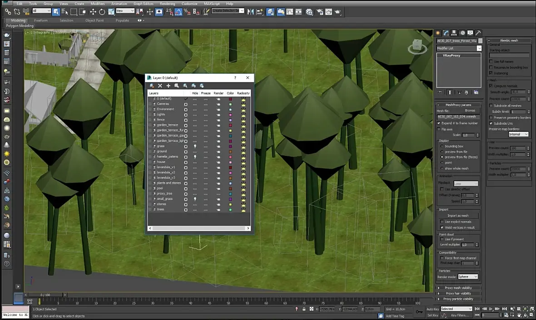The height and width of the screenshot is (320, 536).
Task: Unhide the grass layer
Action: coord(195,146)
